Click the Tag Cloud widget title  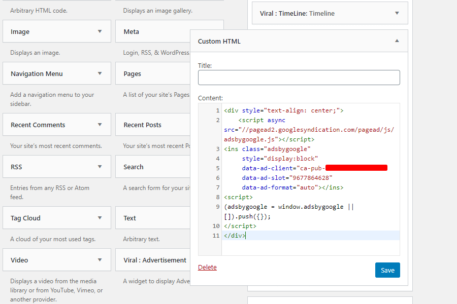point(26,218)
